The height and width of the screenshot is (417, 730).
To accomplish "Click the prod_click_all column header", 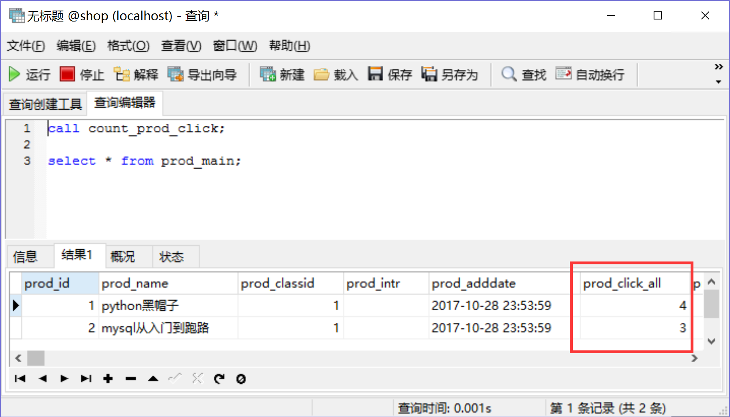I will click(x=636, y=283).
